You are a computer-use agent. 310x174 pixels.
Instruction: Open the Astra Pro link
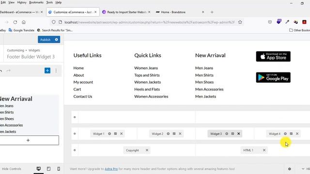[111, 169]
